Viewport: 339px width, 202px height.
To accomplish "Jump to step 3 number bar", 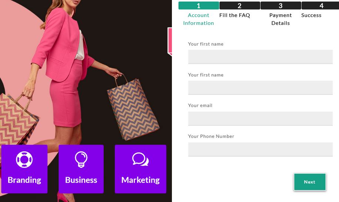I will coord(280,6).
